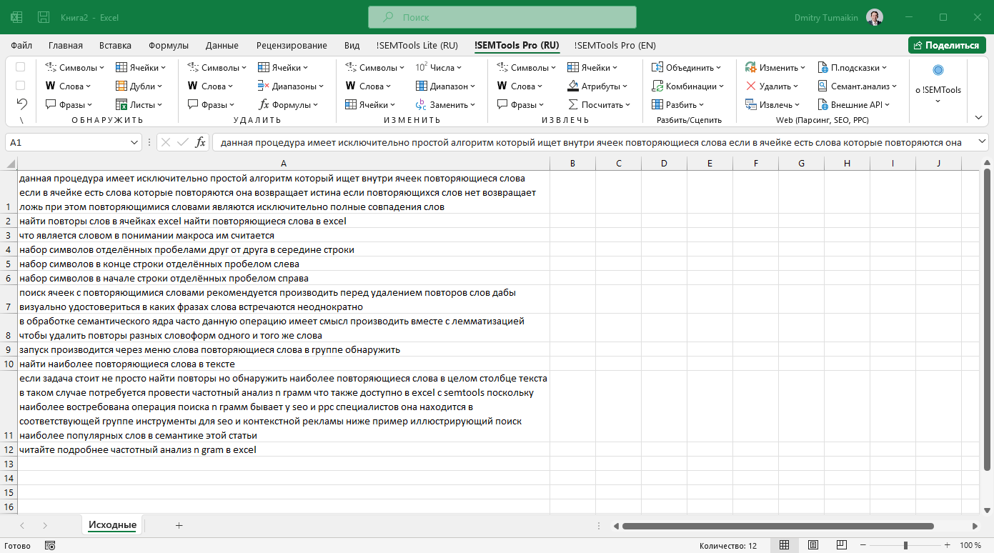Switch to !SEMTools Pro (EN) tab
The width and height of the screenshot is (994, 553).
point(615,45)
